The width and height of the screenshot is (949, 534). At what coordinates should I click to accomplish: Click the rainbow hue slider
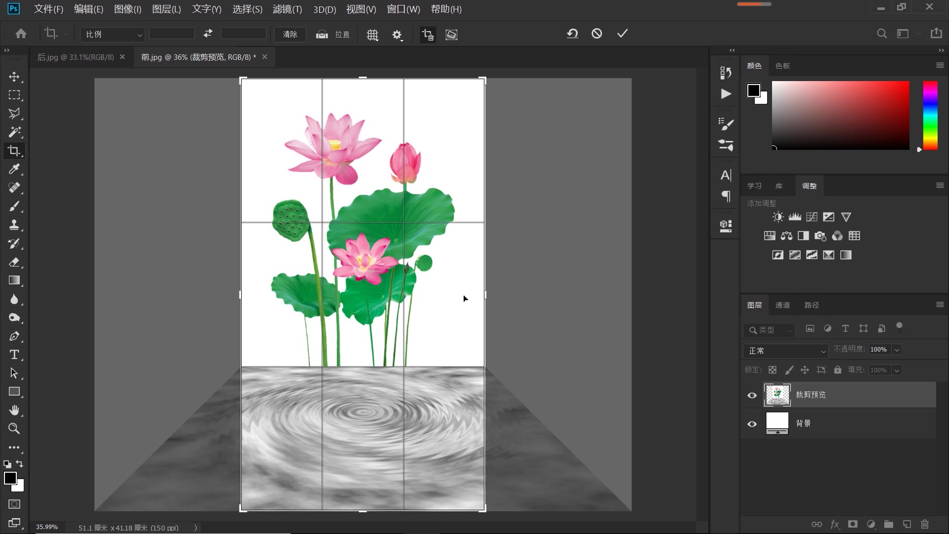pos(930,115)
